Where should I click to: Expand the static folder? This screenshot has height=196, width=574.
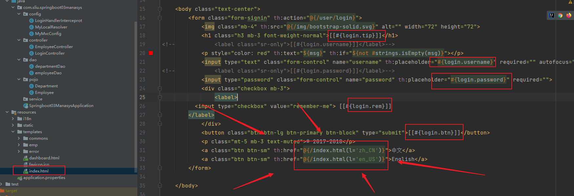tap(13, 125)
